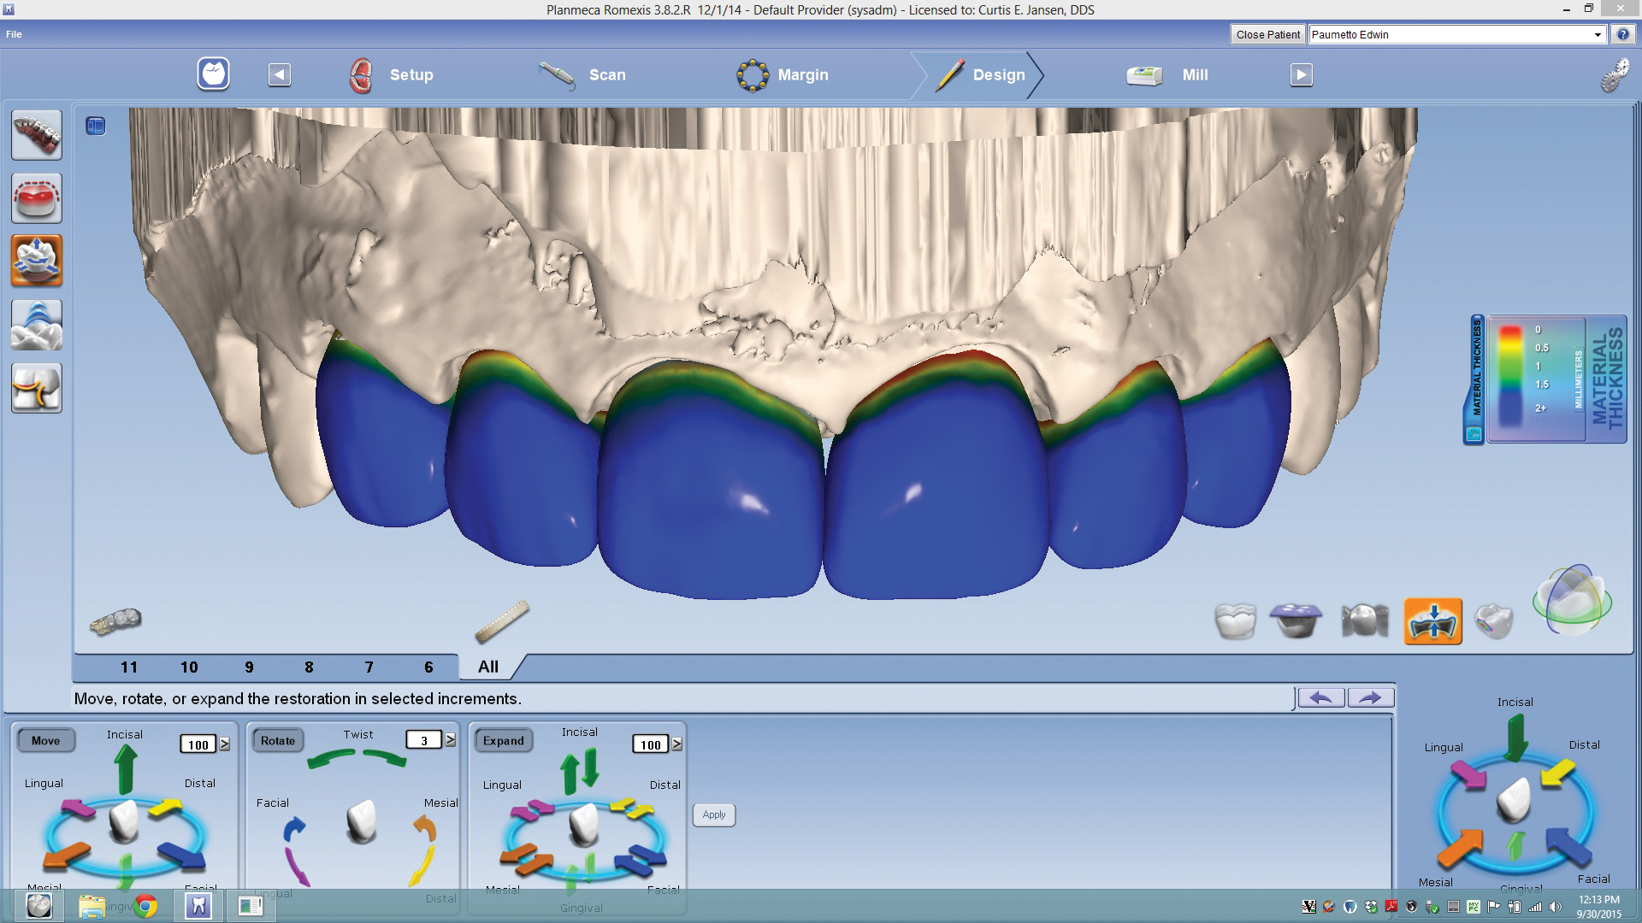Click the gear settings icon top right
Screen dimensions: 1642x923
pos(1614,75)
